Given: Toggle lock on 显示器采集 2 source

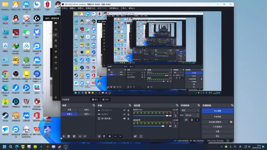Looking at the screenshot, I should [x=128, y=118].
